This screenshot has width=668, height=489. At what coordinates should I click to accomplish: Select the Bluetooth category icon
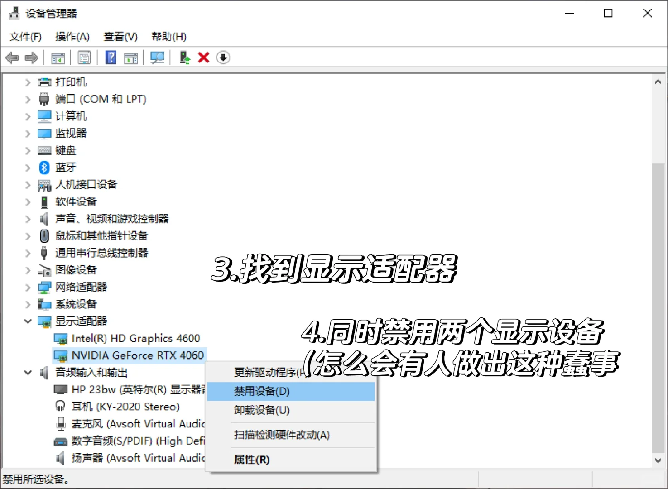[44, 168]
